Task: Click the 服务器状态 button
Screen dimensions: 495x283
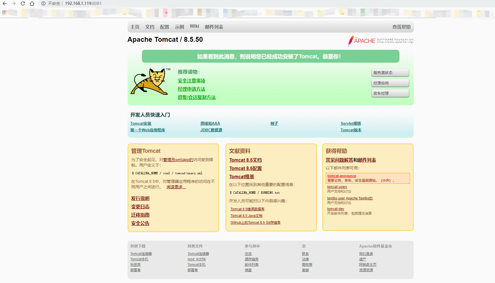Action: pyautogui.click(x=390, y=73)
